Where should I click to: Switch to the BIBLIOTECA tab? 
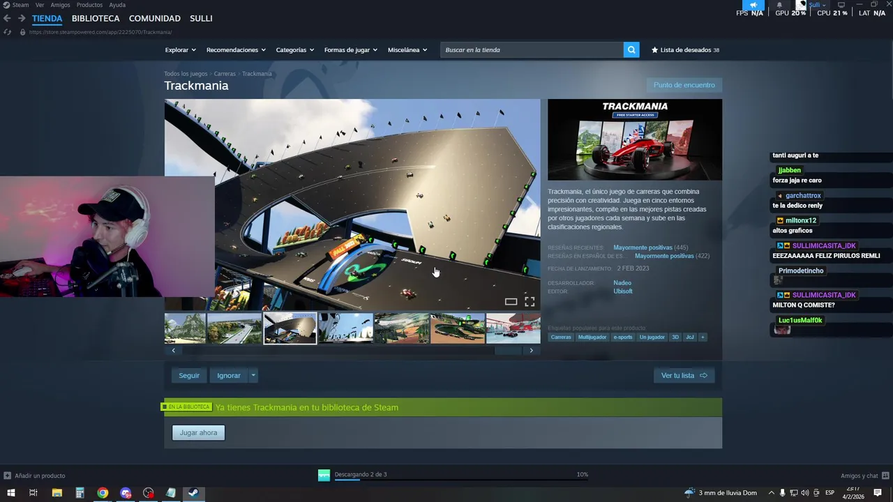pyautogui.click(x=96, y=18)
